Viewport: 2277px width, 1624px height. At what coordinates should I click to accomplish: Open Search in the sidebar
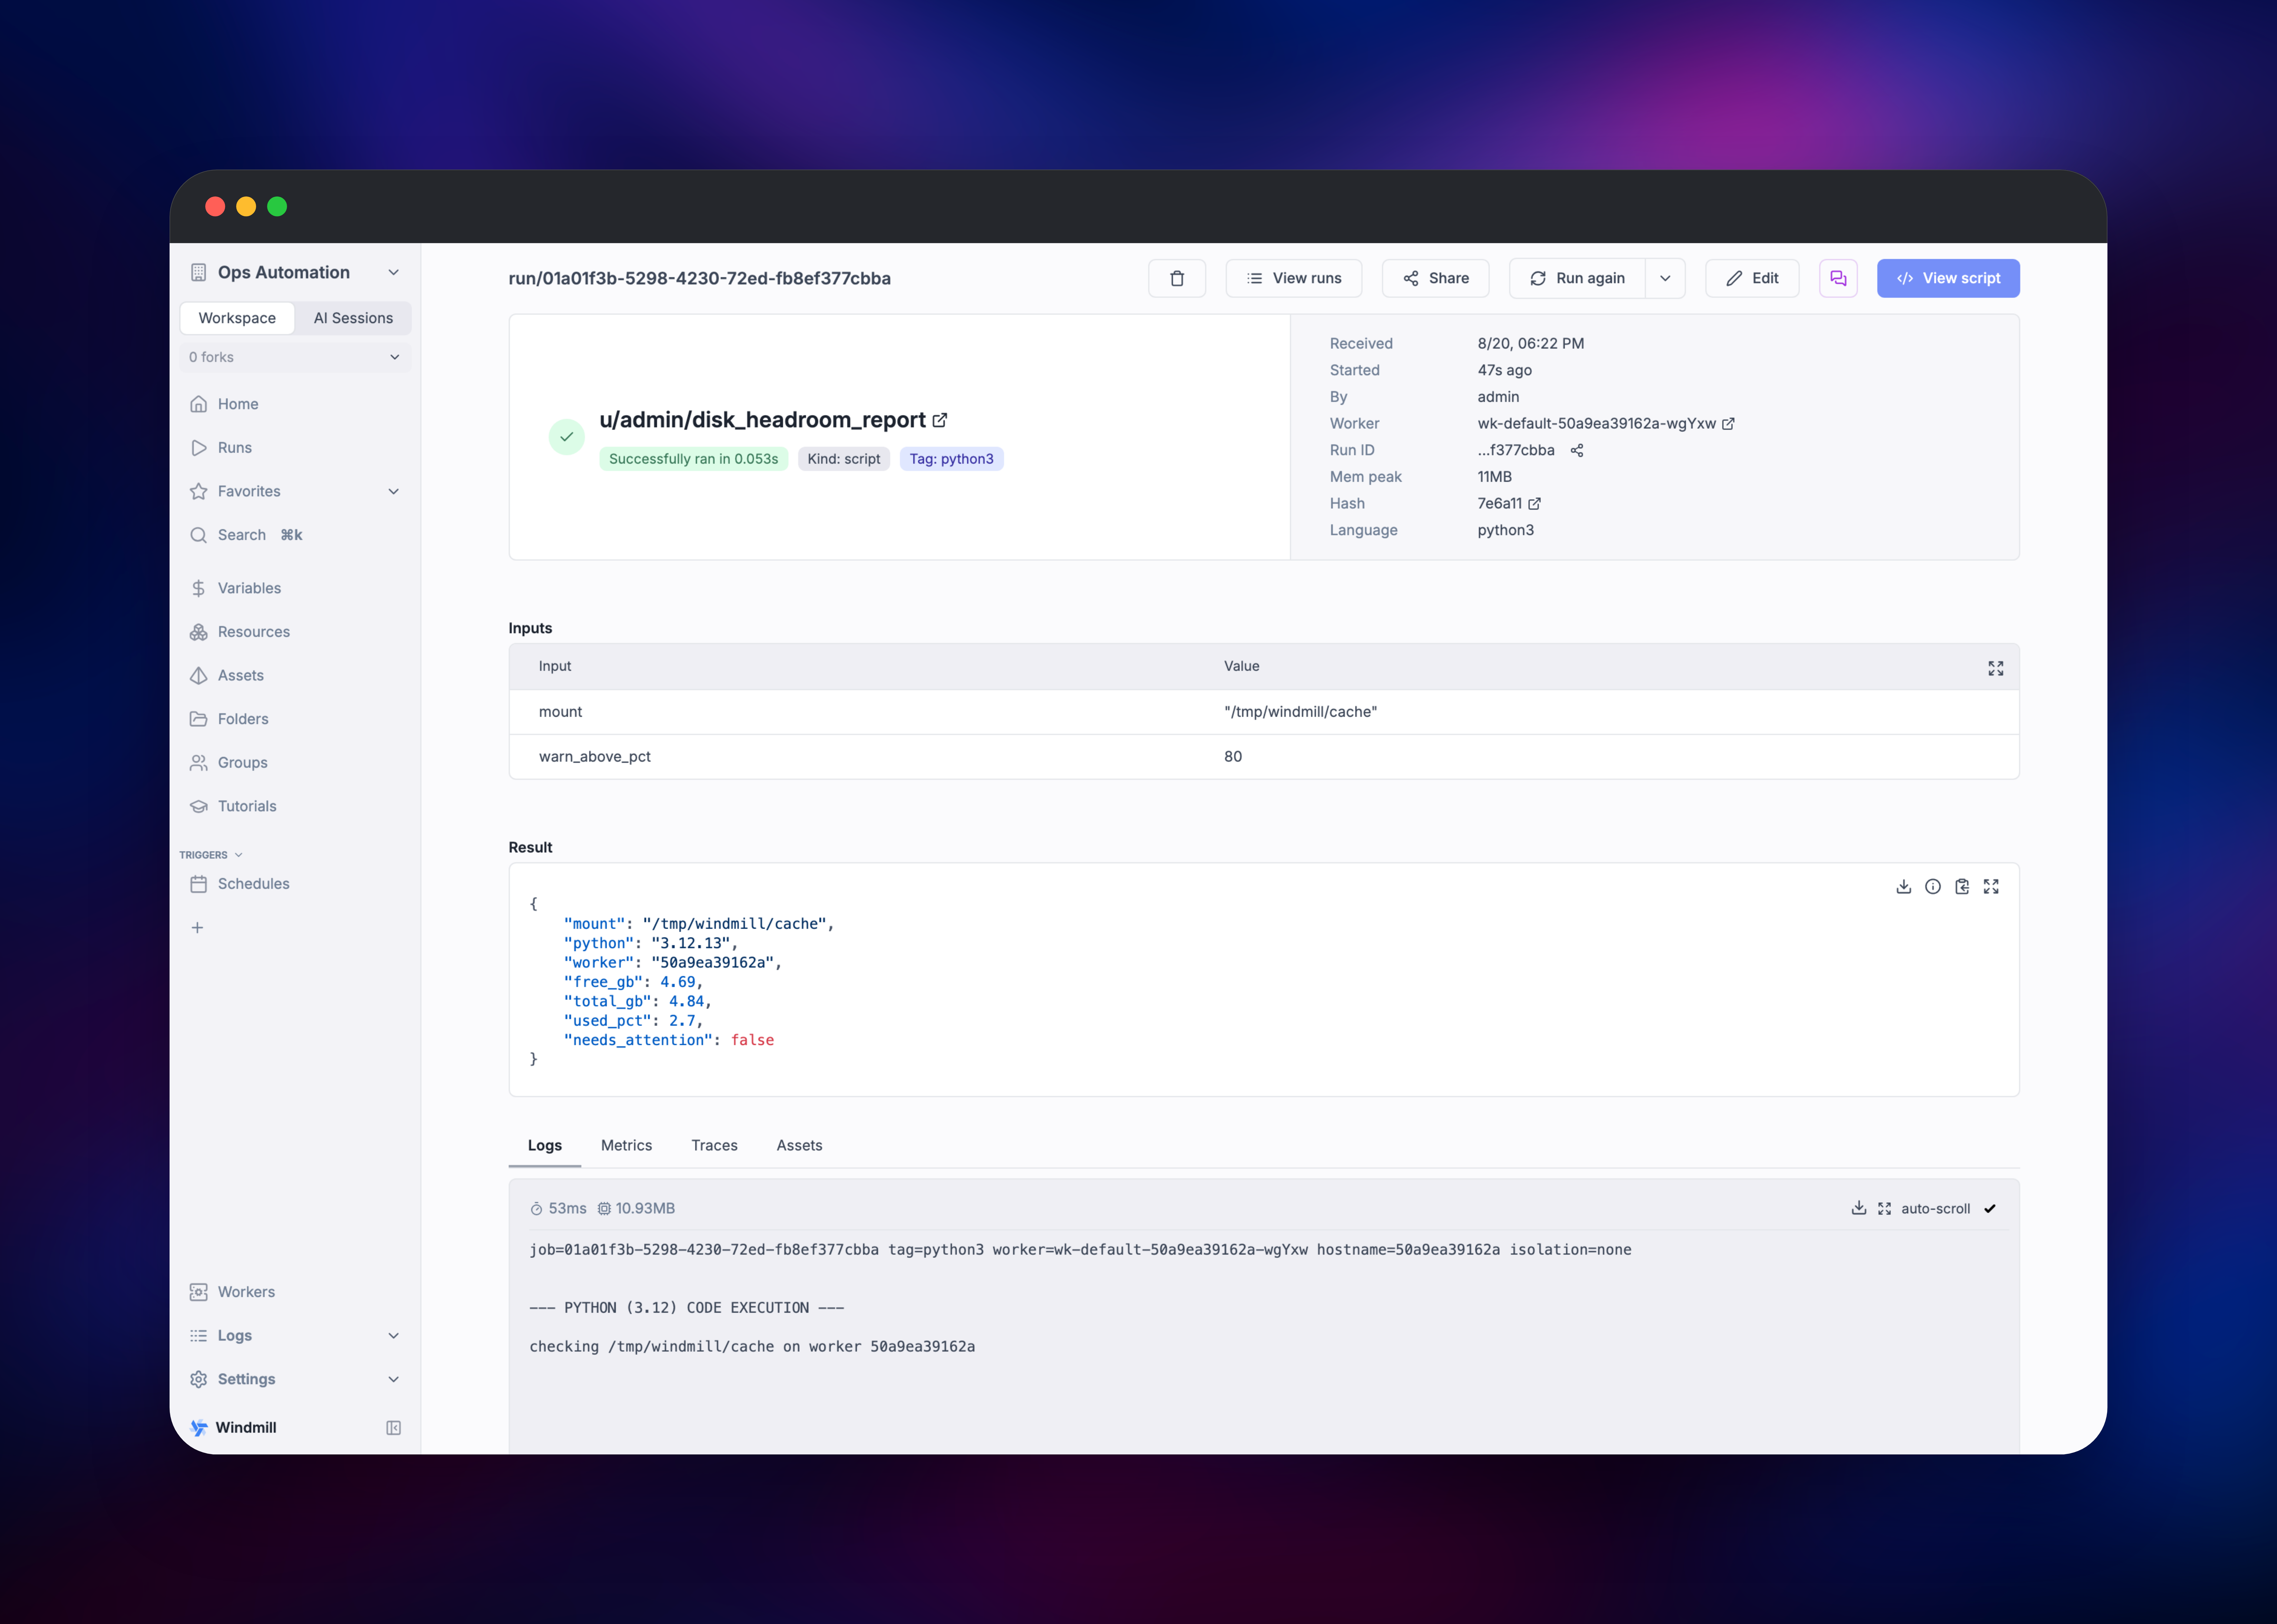(x=295, y=535)
